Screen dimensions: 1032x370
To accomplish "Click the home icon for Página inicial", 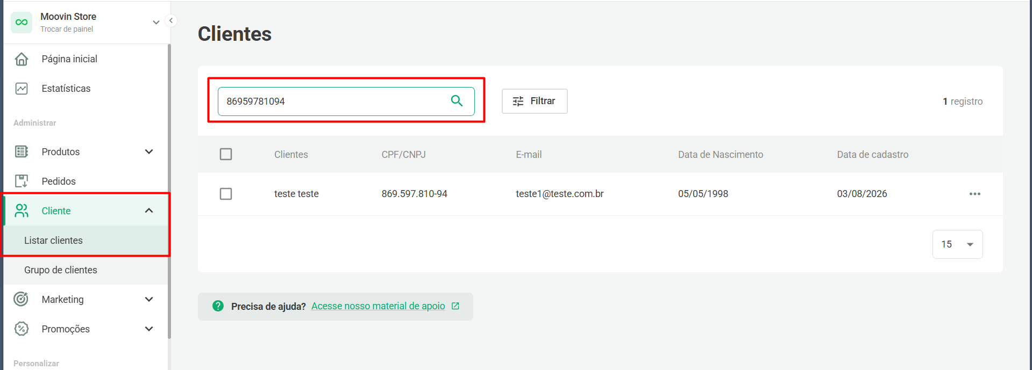I will point(22,59).
